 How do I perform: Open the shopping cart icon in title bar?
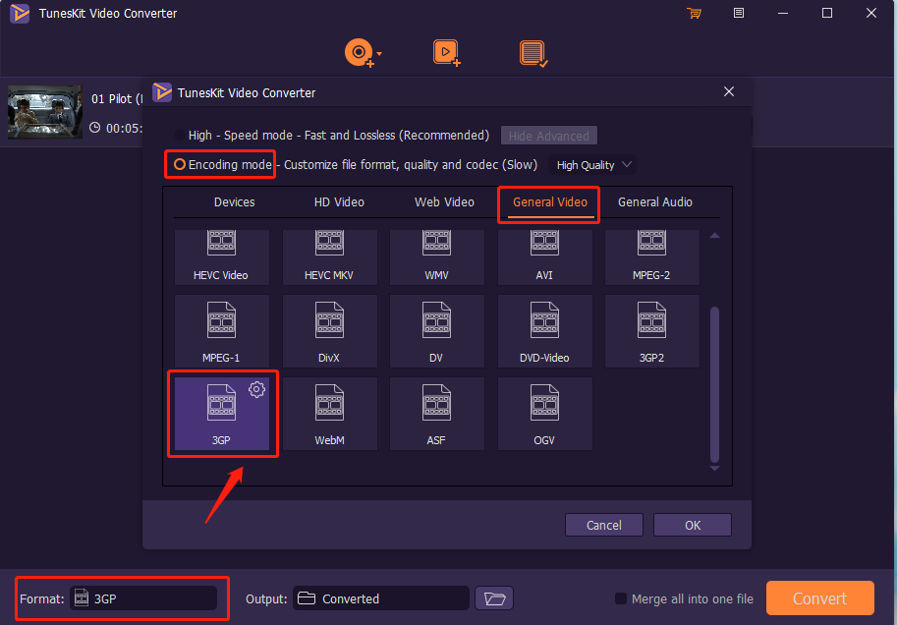coord(694,13)
